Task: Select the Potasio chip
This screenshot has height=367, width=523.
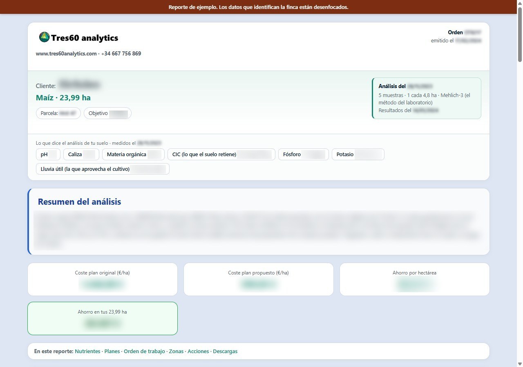Action: (358, 155)
